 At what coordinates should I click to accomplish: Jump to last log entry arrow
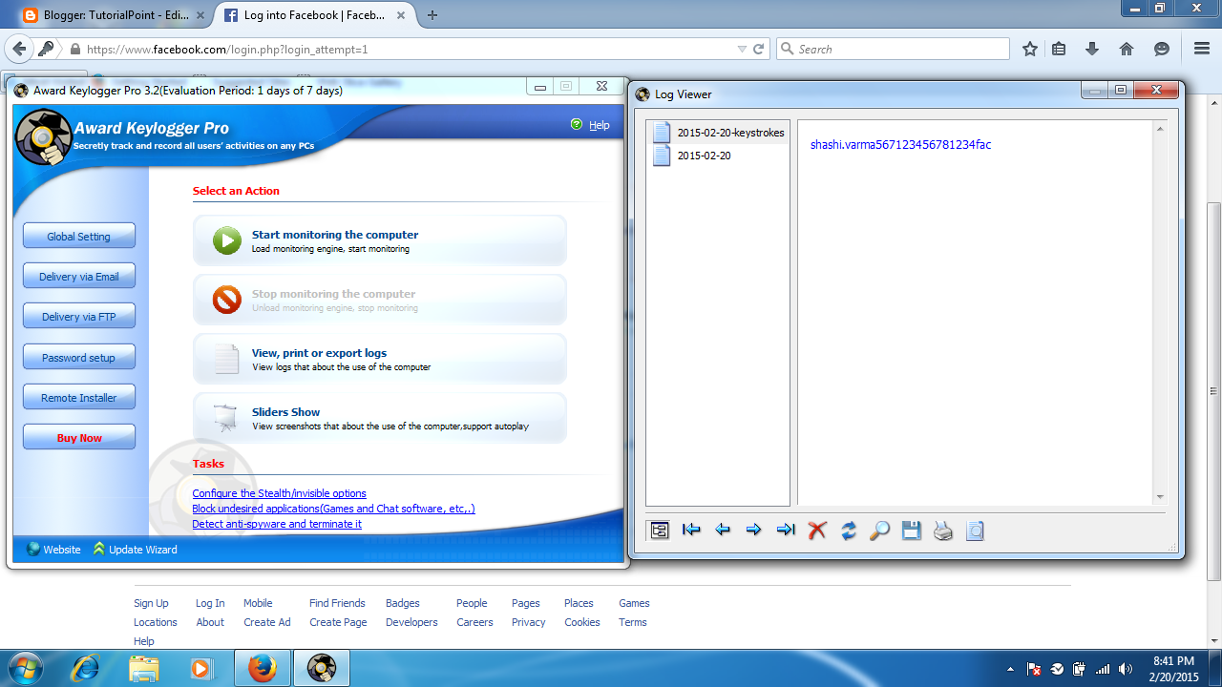(x=786, y=531)
